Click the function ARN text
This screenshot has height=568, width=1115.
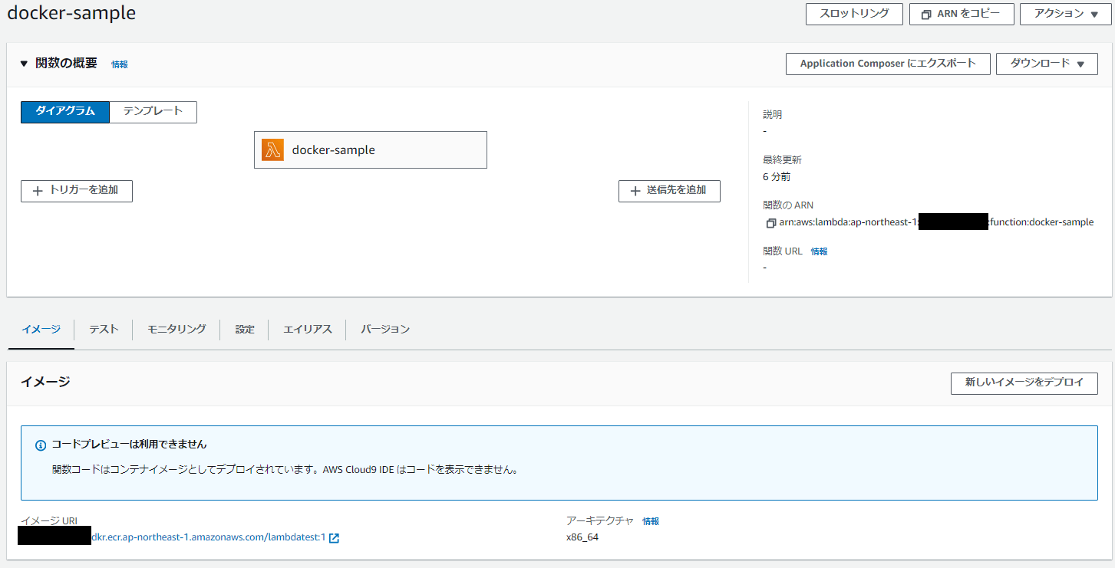[936, 222]
